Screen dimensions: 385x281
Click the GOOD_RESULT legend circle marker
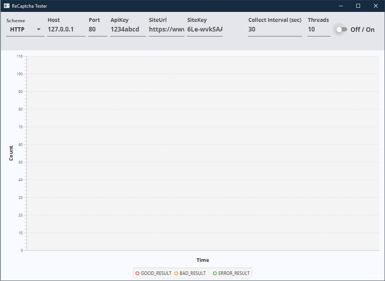pos(137,273)
